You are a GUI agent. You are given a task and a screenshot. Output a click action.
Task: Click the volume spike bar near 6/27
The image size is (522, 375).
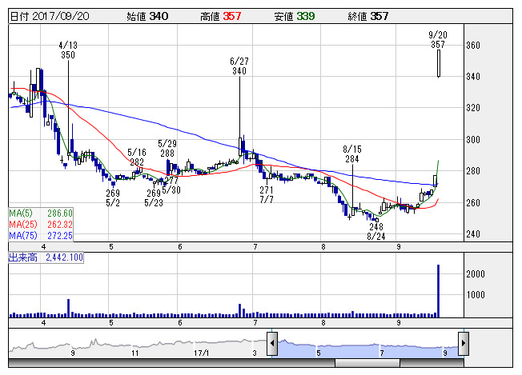coord(239,310)
